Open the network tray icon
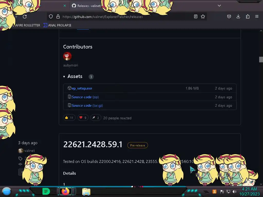Screen dimensions: 263x197 [x=228, y=191]
